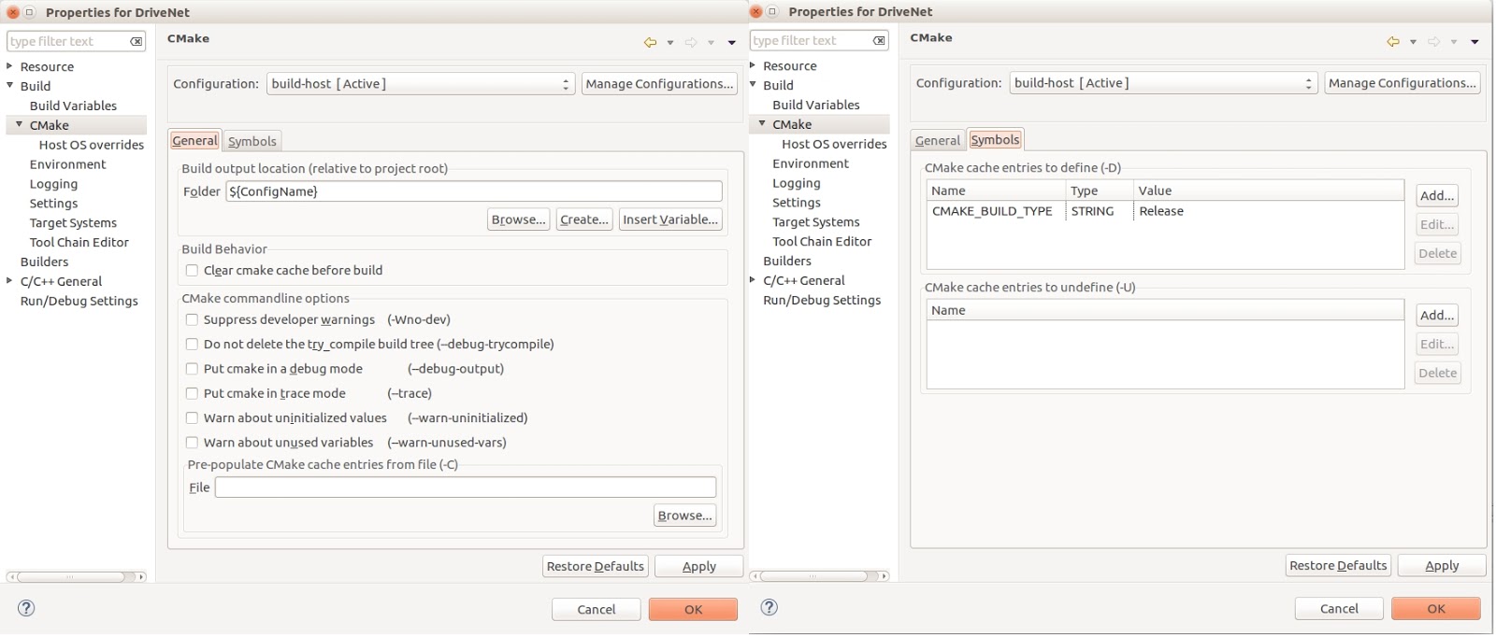This screenshot has width=1496, height=636.
Task: Focus the Folder field containing ${ConfigName}
Action: click(474, 191)
